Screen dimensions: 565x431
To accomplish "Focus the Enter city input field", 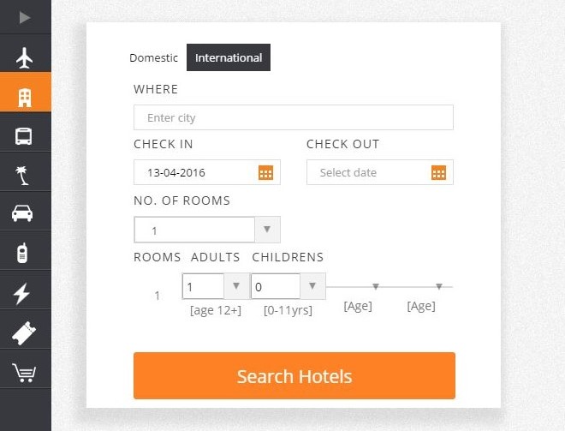I will tap(294, 117).
